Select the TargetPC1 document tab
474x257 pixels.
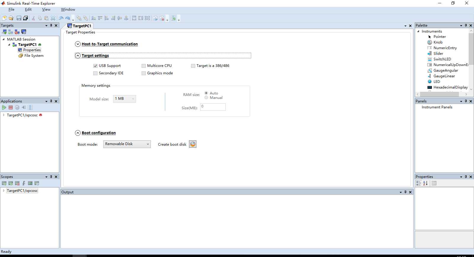click(x=79, y=26)
